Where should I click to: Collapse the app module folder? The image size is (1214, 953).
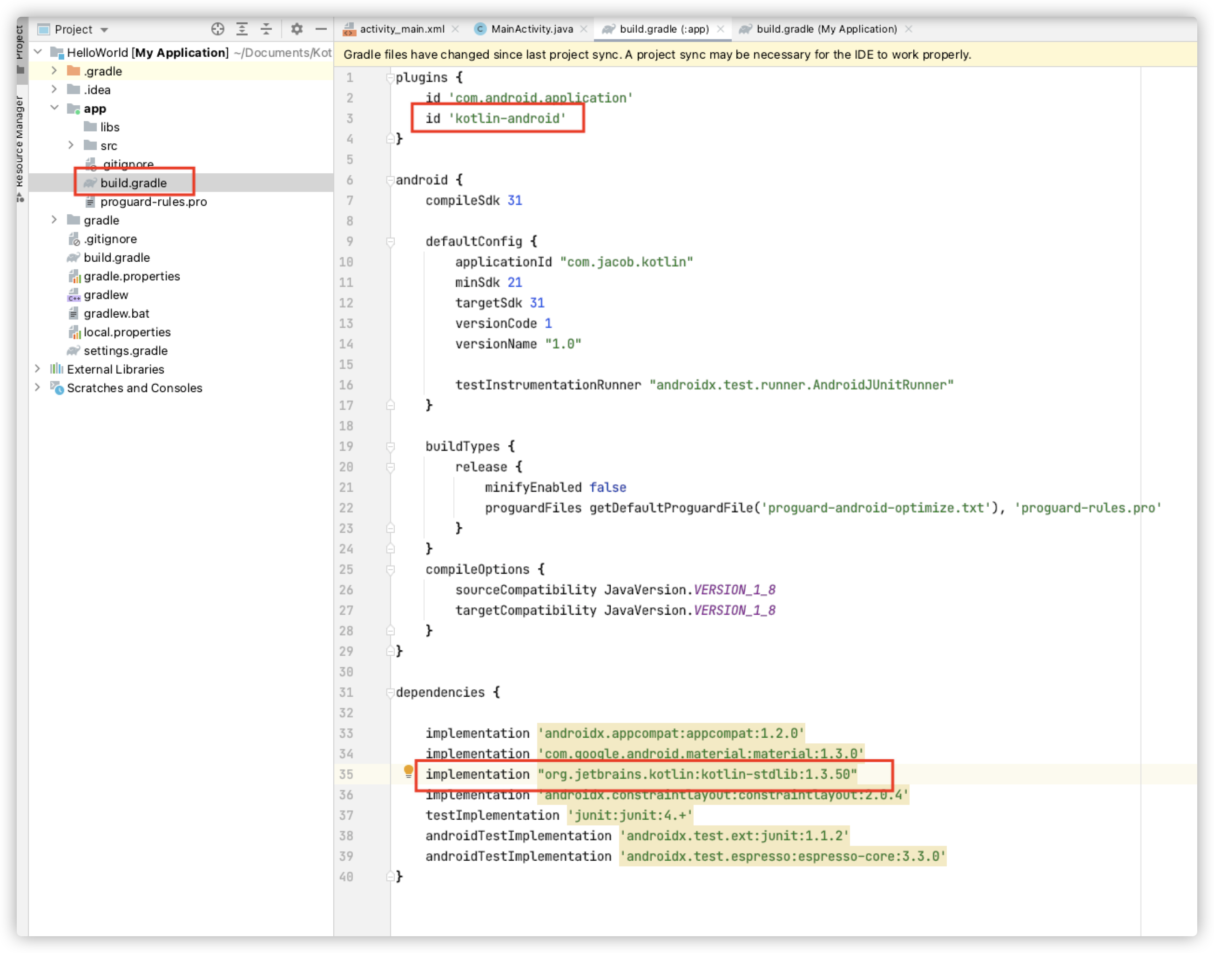pos(54,108)
